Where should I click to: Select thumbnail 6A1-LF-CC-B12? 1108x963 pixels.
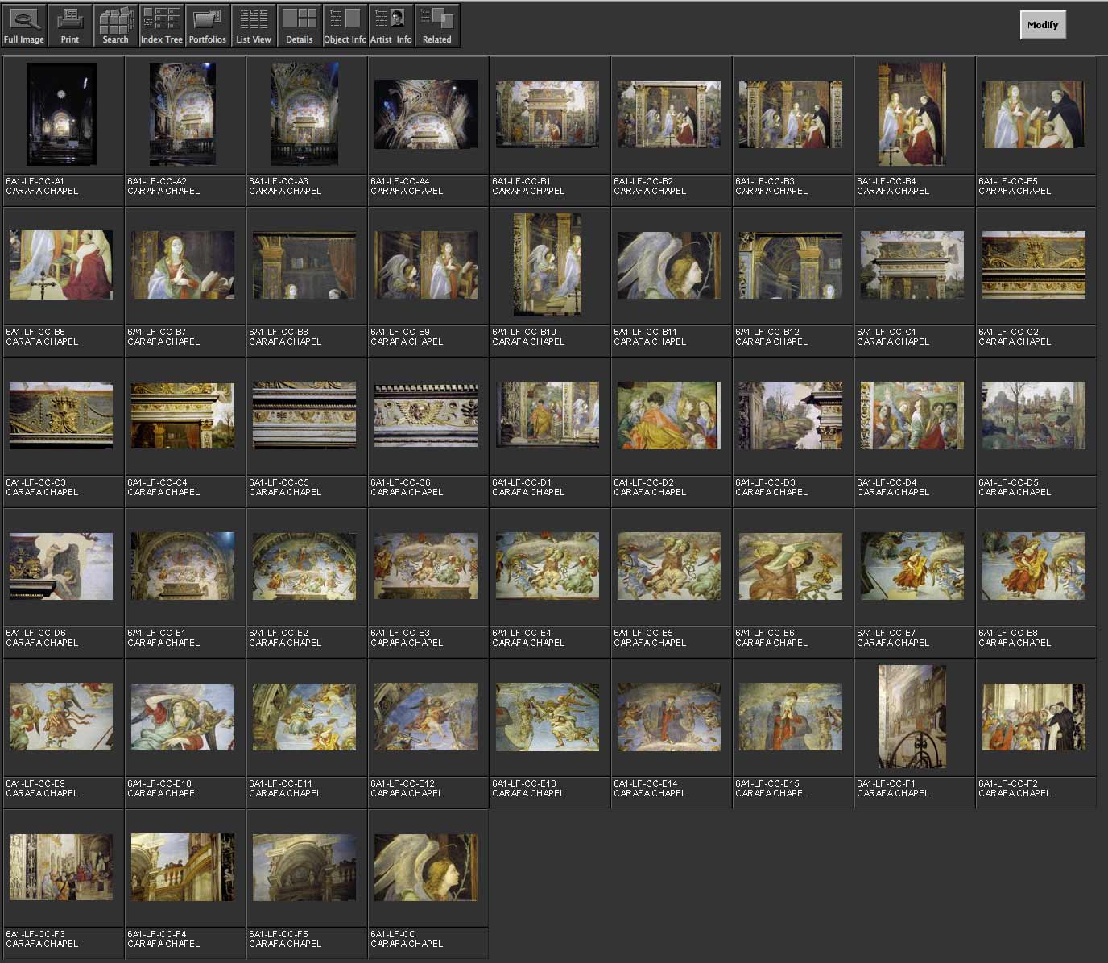pos(791,265)
